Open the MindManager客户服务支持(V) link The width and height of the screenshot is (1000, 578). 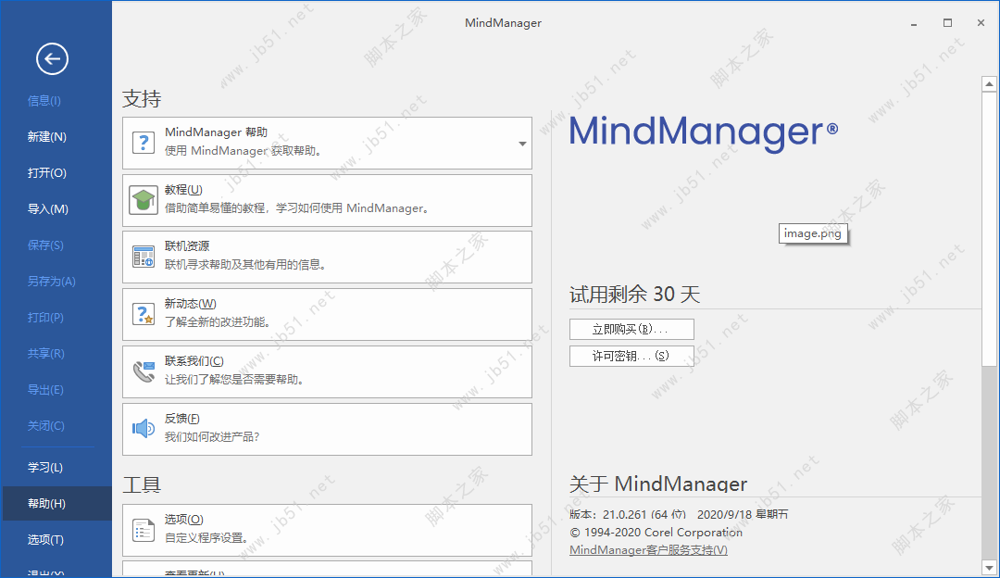[x=648, y=550]
